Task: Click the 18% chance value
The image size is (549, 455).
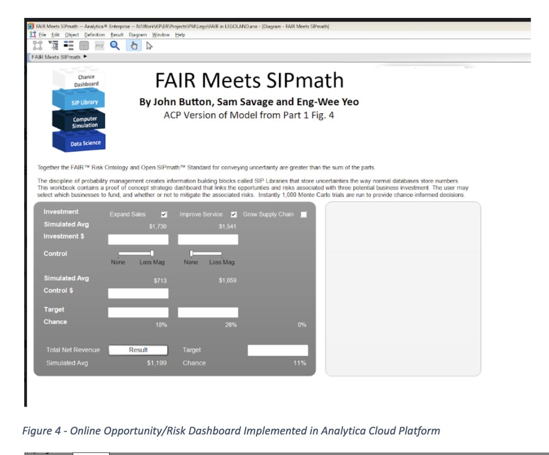Action: point(161,325)
